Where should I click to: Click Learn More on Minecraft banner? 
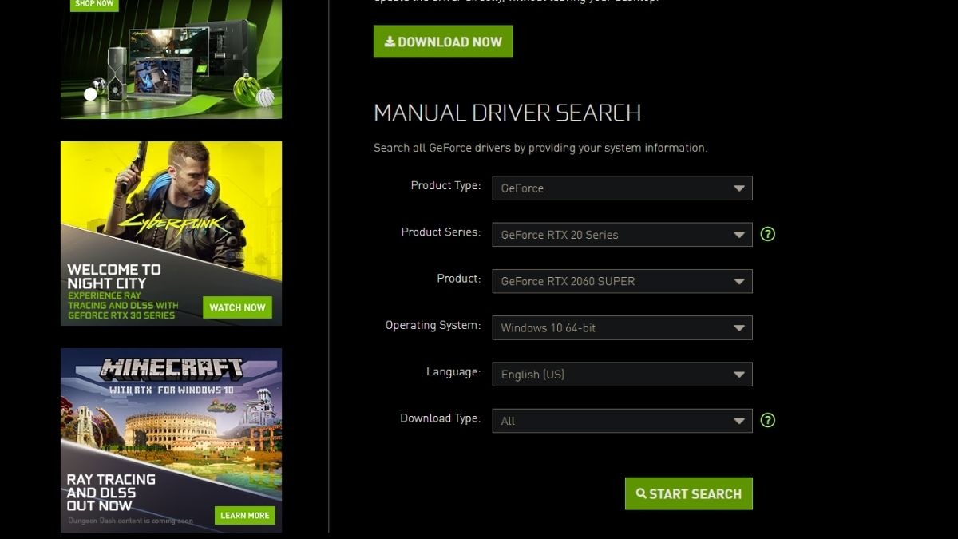point(244,516)
